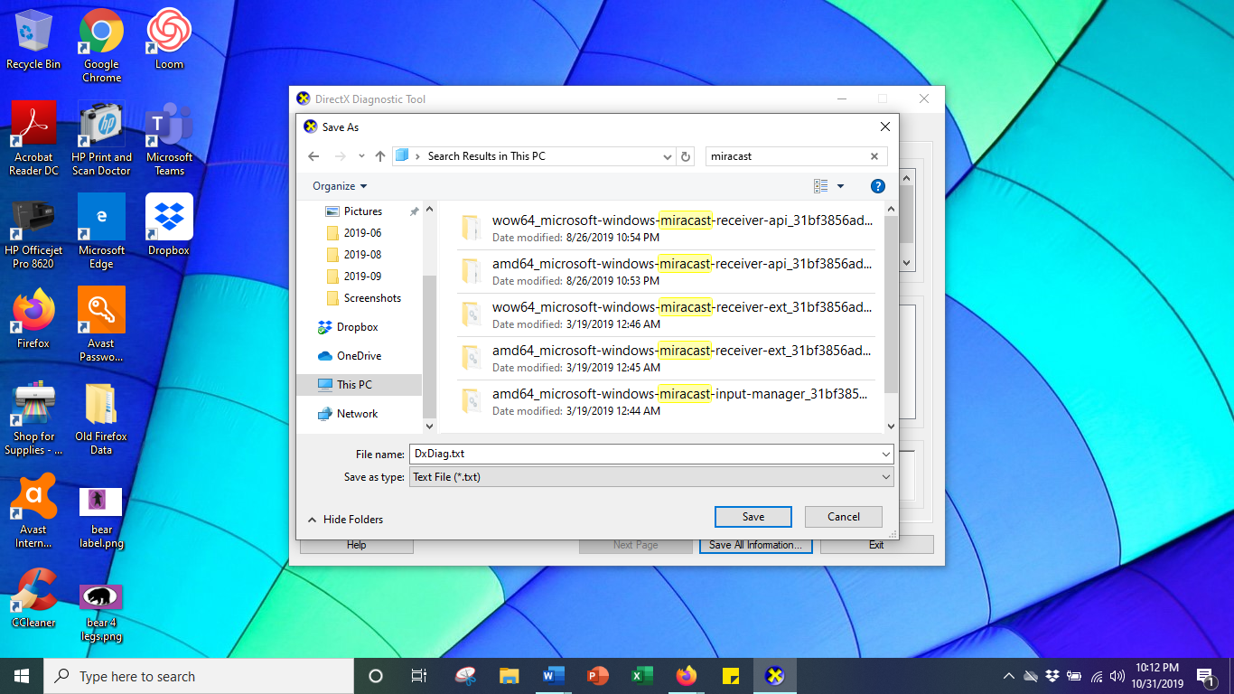1234x694 pixels.
Task: Open the Windows Start menu
Action: [22, 676]
